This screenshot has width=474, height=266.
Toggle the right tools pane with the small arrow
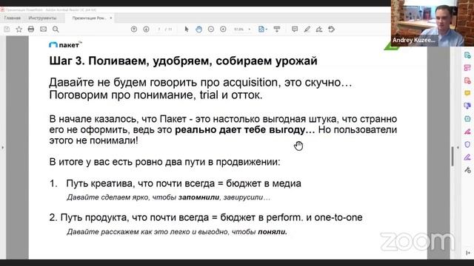pyautogui.click(x=458, y=148)
